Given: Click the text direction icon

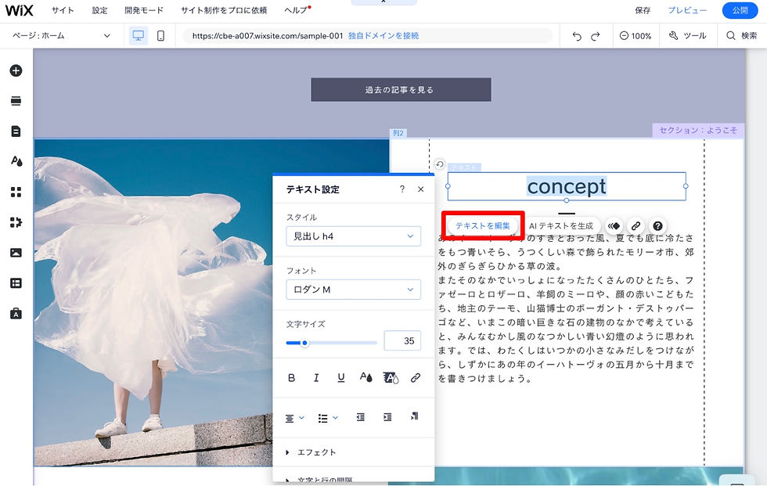Looking at the screenshot, I should [414, 416].
